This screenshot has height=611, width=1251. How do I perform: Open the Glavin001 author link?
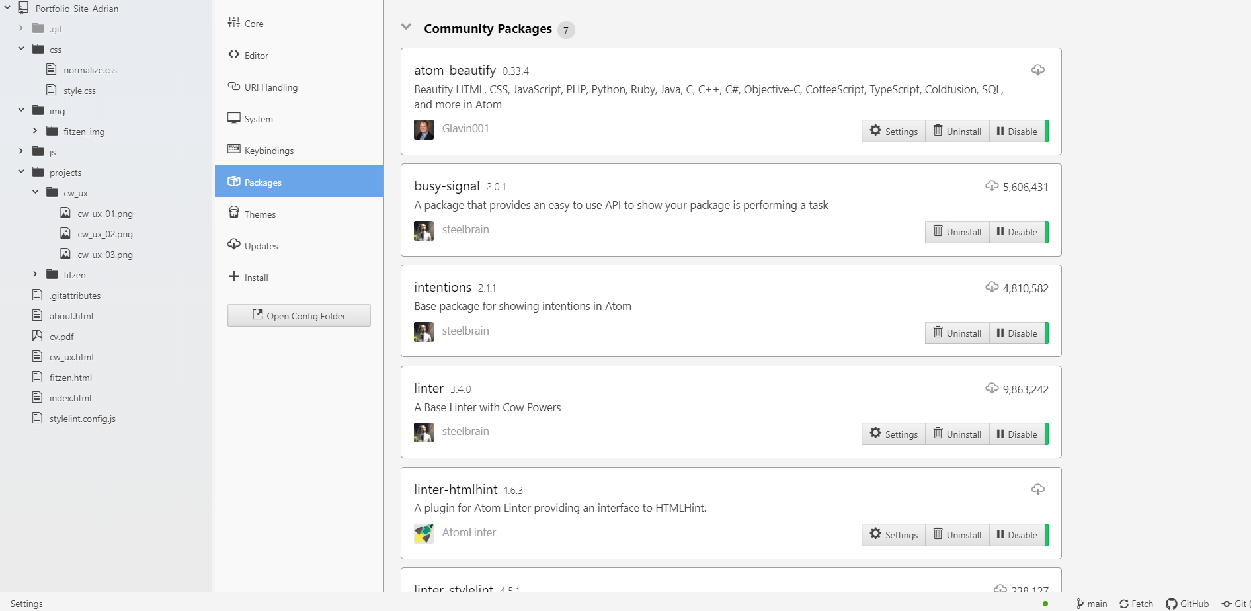pos(465,128)
